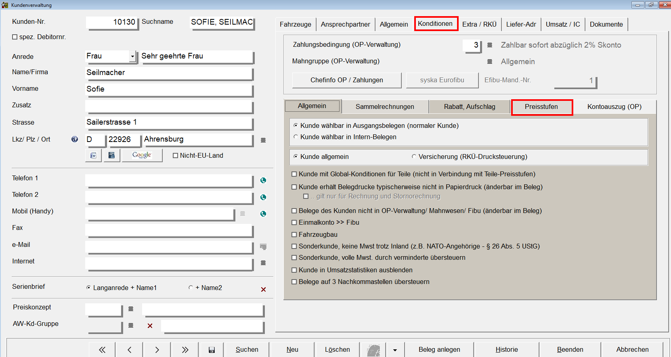The height and width of the screenshot is (357, 671).
Task: Clear AW-Kd-Gruppe with the red X
Action: coord(150,326)
